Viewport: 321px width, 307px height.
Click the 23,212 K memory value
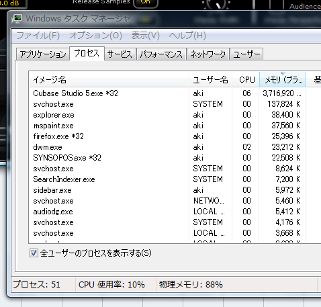tap(285, 147)
